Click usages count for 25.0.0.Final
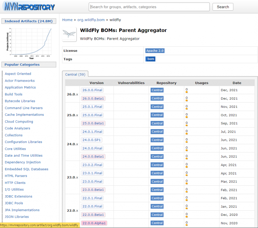258x228 pixels. pos(186,115)
